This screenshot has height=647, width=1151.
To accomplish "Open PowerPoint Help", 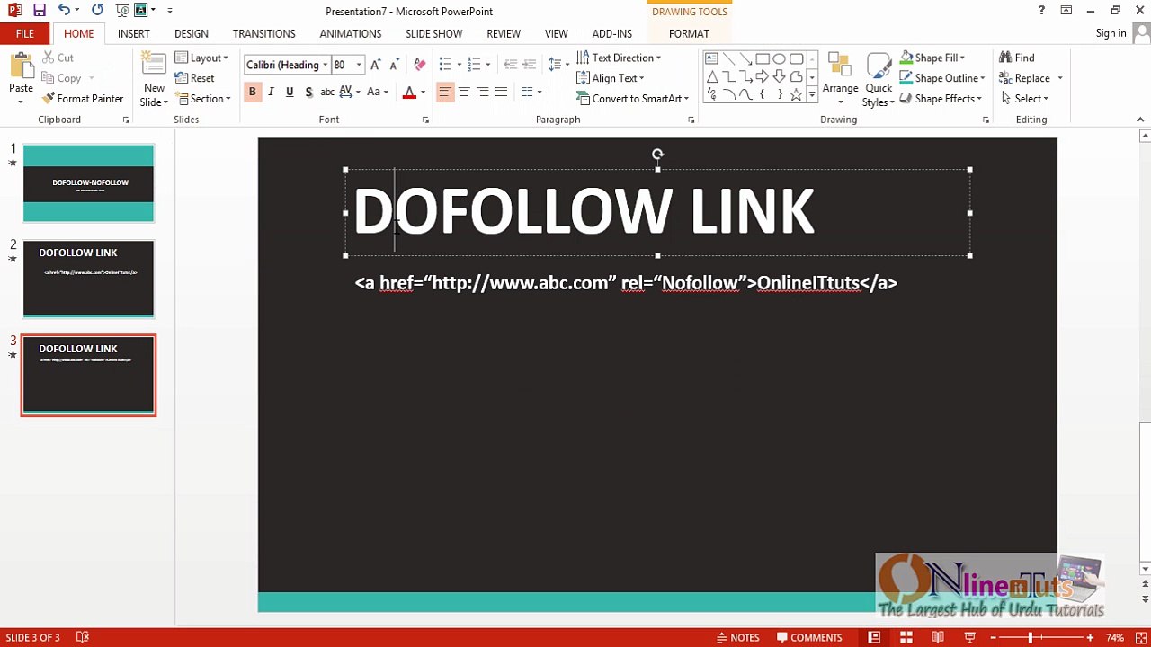I will click(1041, 11).
